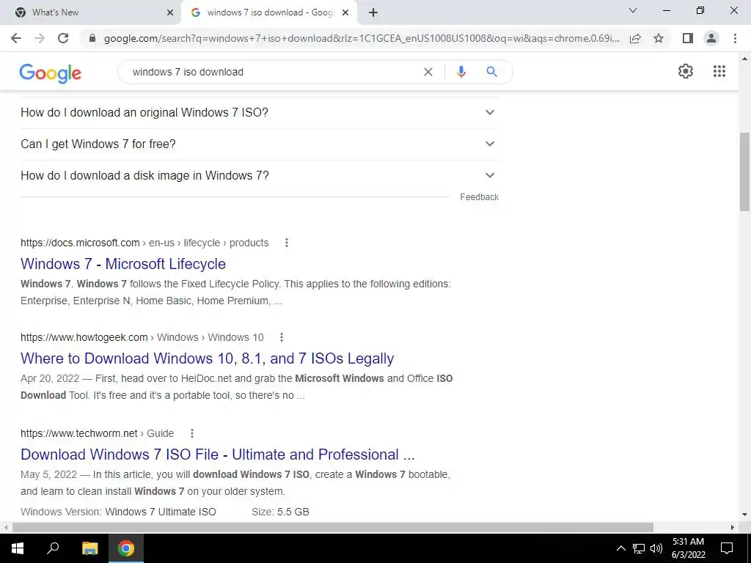Click the scroll-right arrow of horizontal scrollbar
Screen dimensions: 751x563
(733, 527)
